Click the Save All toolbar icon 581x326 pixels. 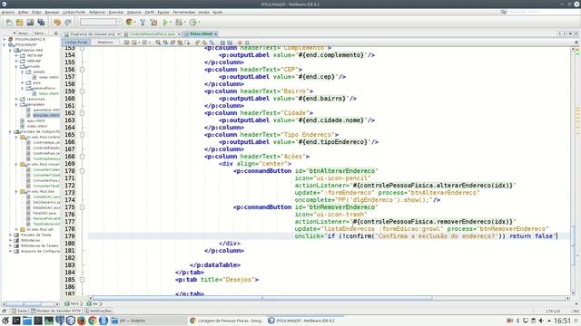[41, 22]
